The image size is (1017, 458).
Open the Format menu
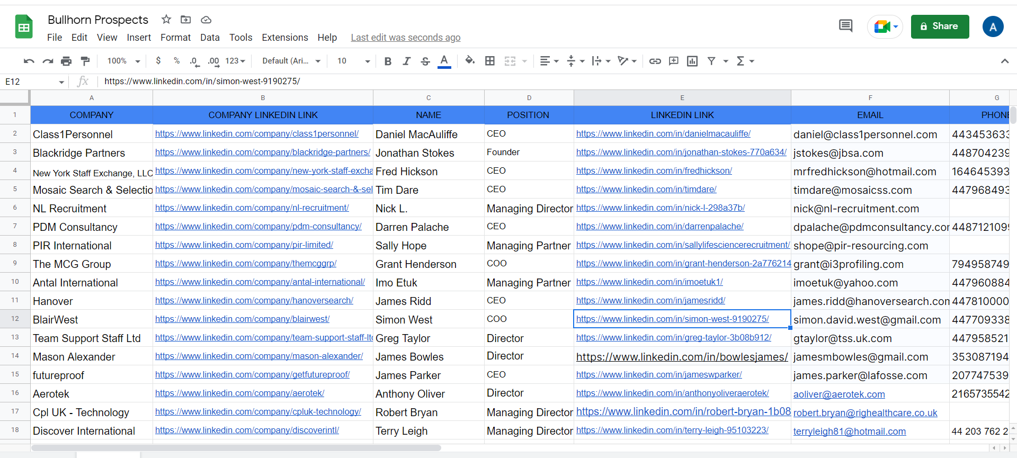click(175, 38)
